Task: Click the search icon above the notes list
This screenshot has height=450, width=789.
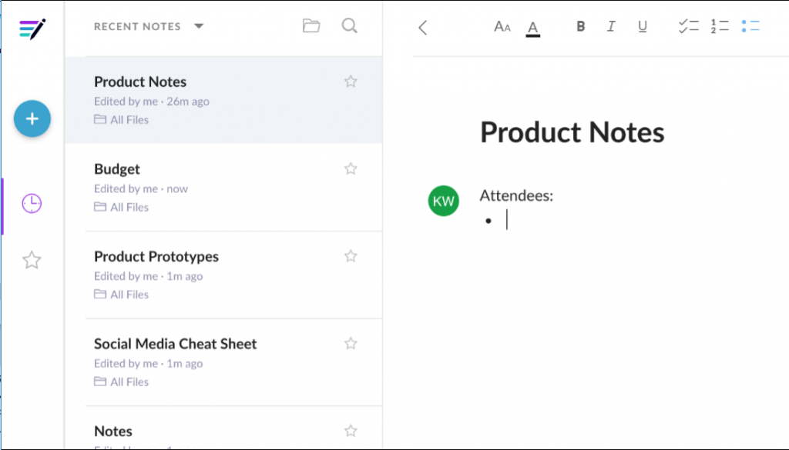Action: pyautogui.click(x=349, y=25)
